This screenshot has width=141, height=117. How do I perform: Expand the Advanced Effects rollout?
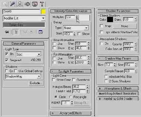(71, 113)
